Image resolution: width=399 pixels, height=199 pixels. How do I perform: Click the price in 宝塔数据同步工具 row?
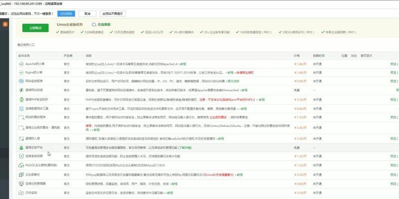tap(300, 108)
